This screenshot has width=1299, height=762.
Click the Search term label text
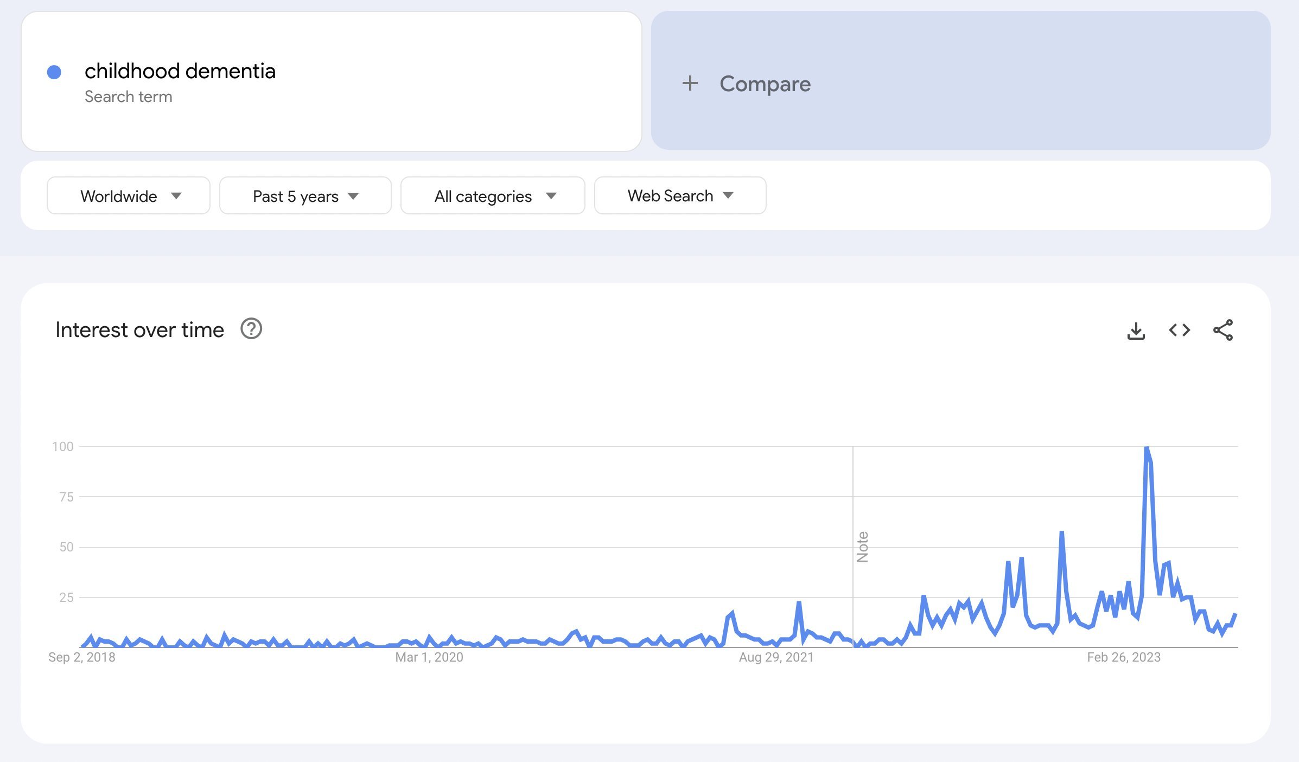129,97
